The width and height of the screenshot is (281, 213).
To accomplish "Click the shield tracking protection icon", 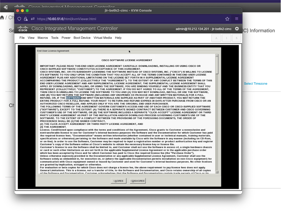I will click(19, 19).
